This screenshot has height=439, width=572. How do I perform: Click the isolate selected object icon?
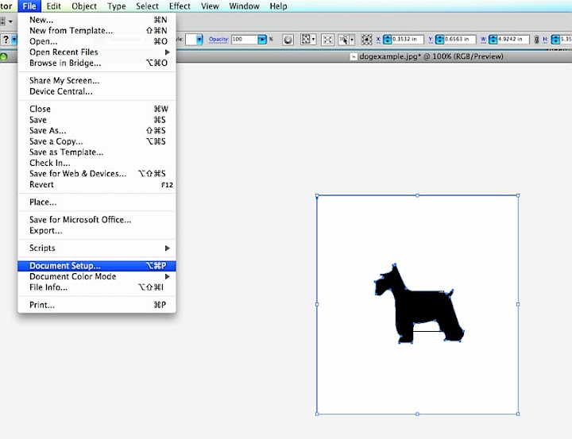327,39
